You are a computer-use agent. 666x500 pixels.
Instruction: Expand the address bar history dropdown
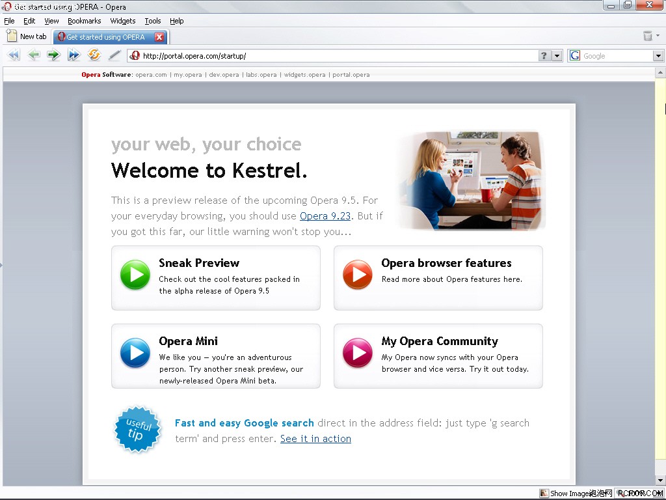tap(557, 56)
